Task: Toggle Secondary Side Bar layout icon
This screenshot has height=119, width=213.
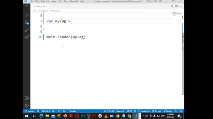Action: pos(155,1)
